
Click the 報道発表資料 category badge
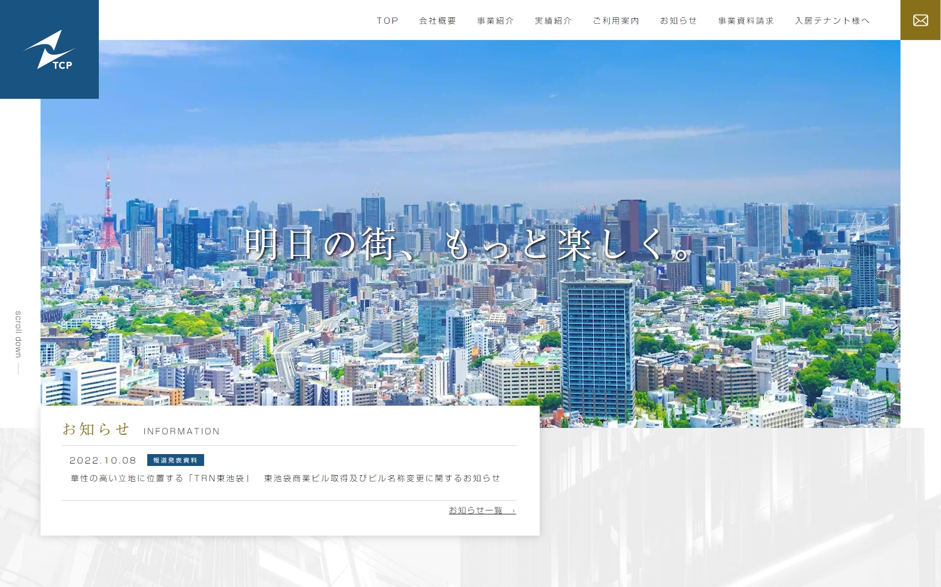pyautogui.click(x=175, y=460)
